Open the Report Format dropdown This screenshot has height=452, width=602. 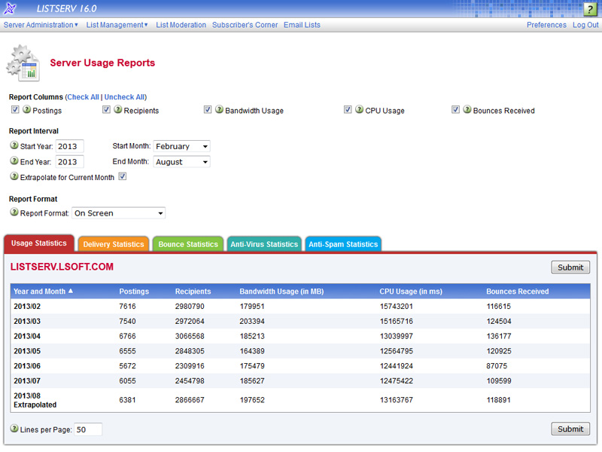119,213
